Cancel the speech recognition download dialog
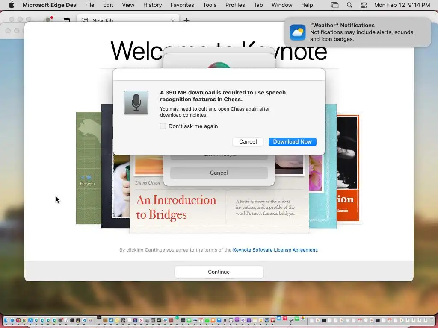 click(x=248, y=142)
